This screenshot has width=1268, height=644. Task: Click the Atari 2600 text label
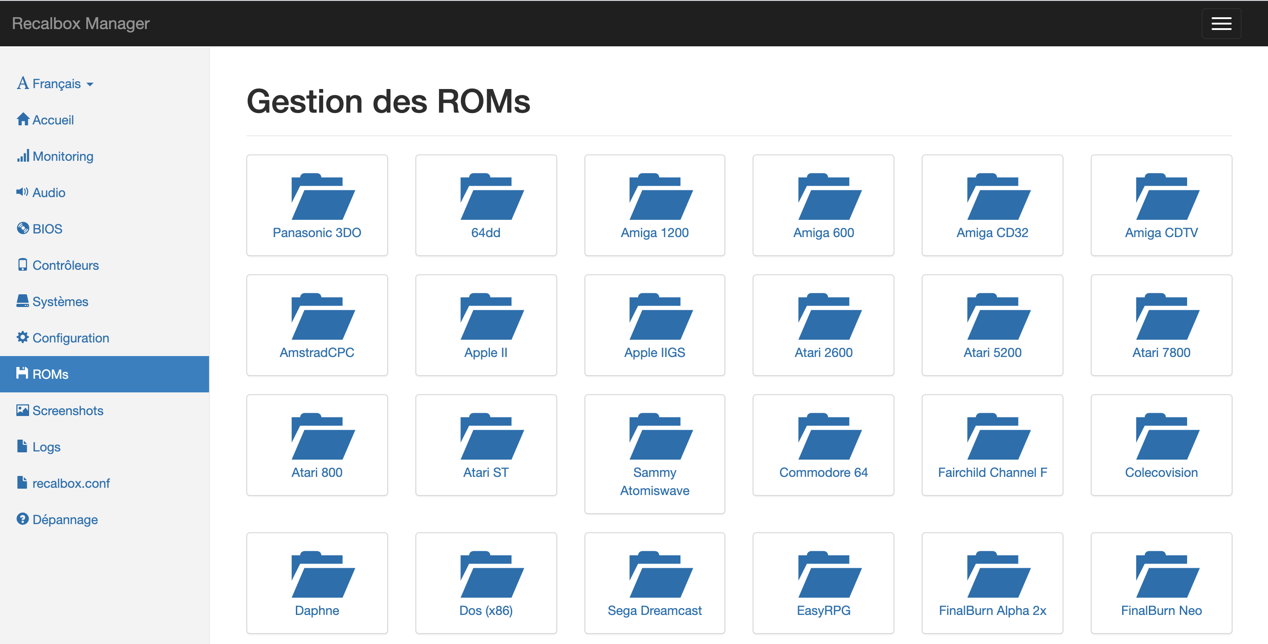824,353
